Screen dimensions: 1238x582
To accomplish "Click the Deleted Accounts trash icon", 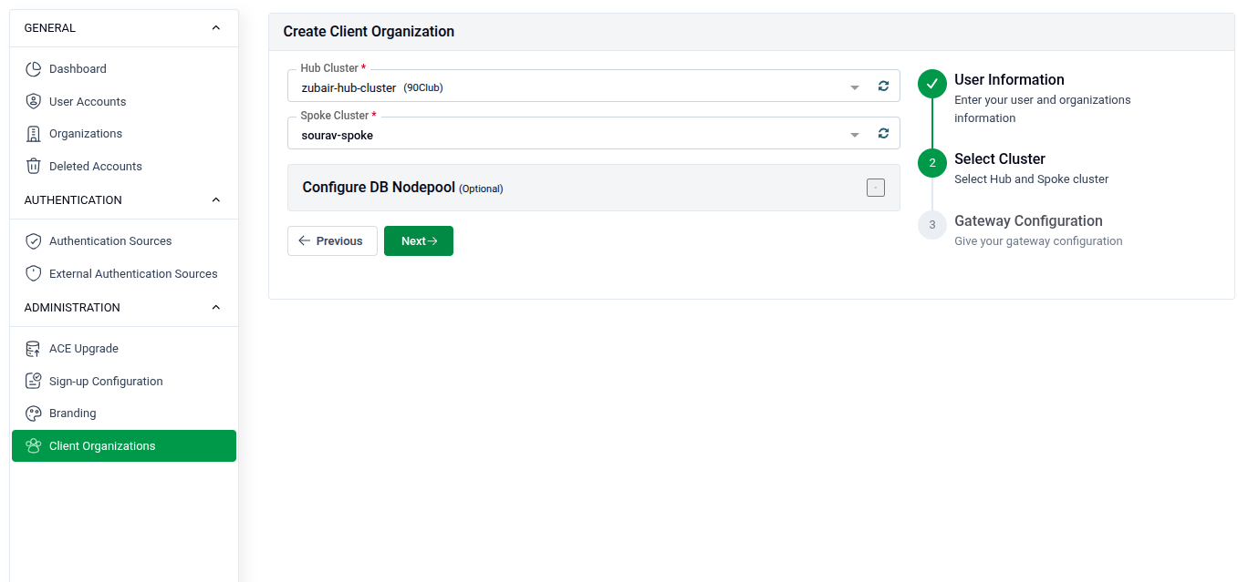I will (x=33, y=166).
